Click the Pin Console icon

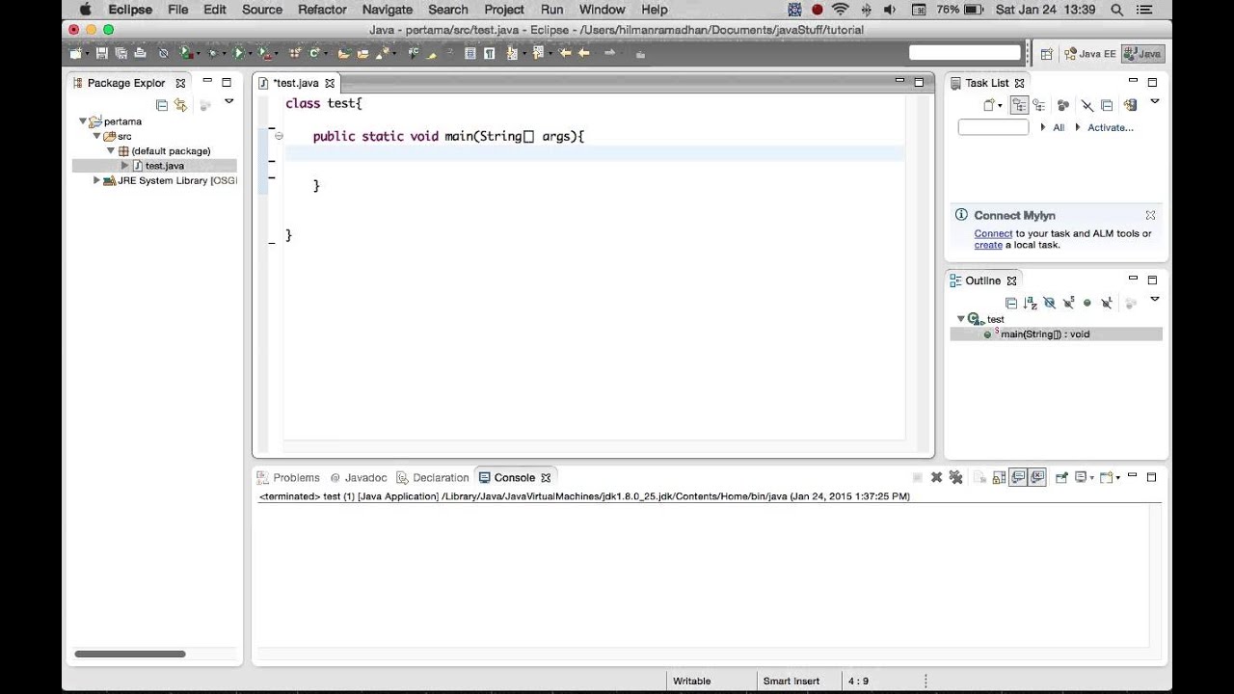1061,477
